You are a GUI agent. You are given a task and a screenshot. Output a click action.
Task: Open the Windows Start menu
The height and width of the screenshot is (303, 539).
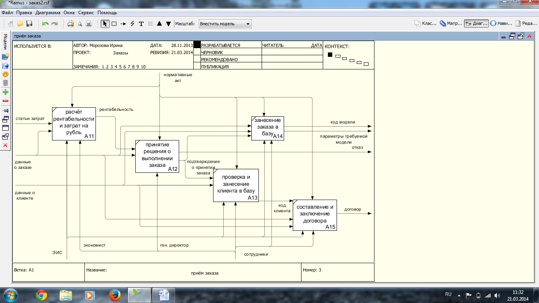(10, 295)
